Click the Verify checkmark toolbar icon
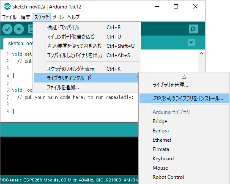 pos(7,29)
